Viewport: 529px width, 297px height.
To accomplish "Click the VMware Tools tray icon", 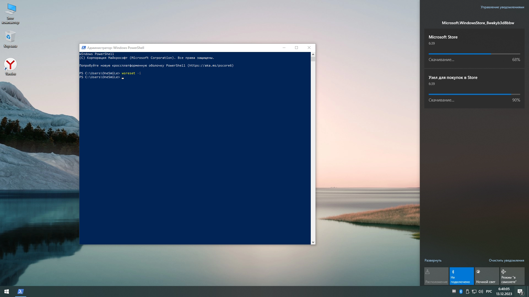I will click(454, 291).
